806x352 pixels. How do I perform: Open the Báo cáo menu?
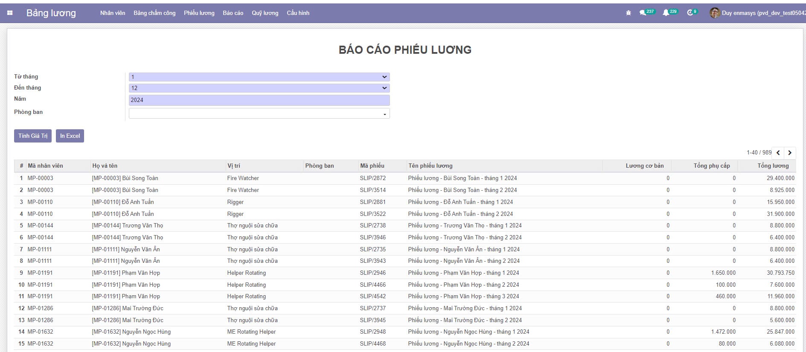[233, 13]
